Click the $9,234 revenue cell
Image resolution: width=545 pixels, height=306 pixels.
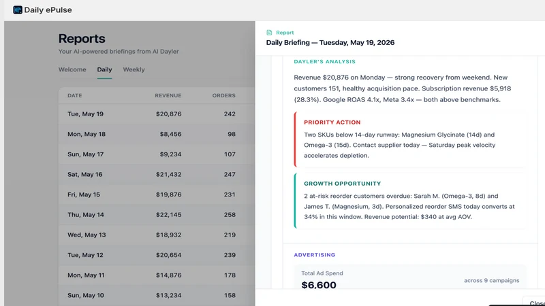[x=171, y=154]
